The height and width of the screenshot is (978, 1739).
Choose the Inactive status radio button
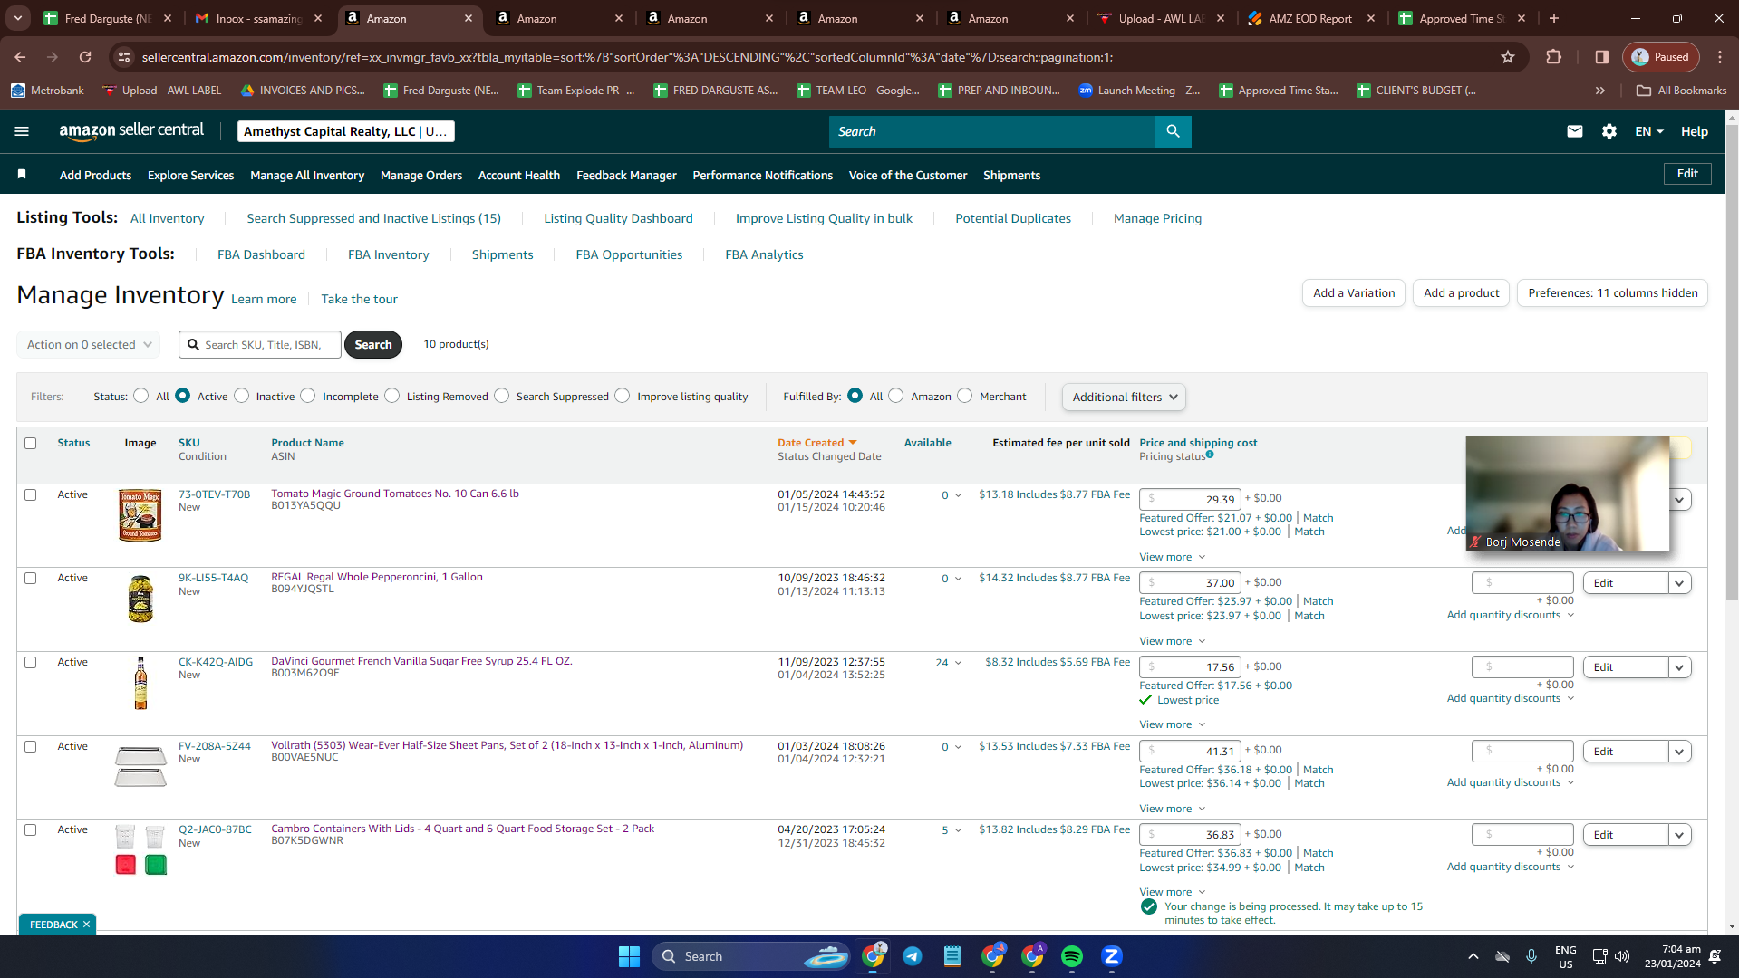pyautogui.click(x=242, y=396)
